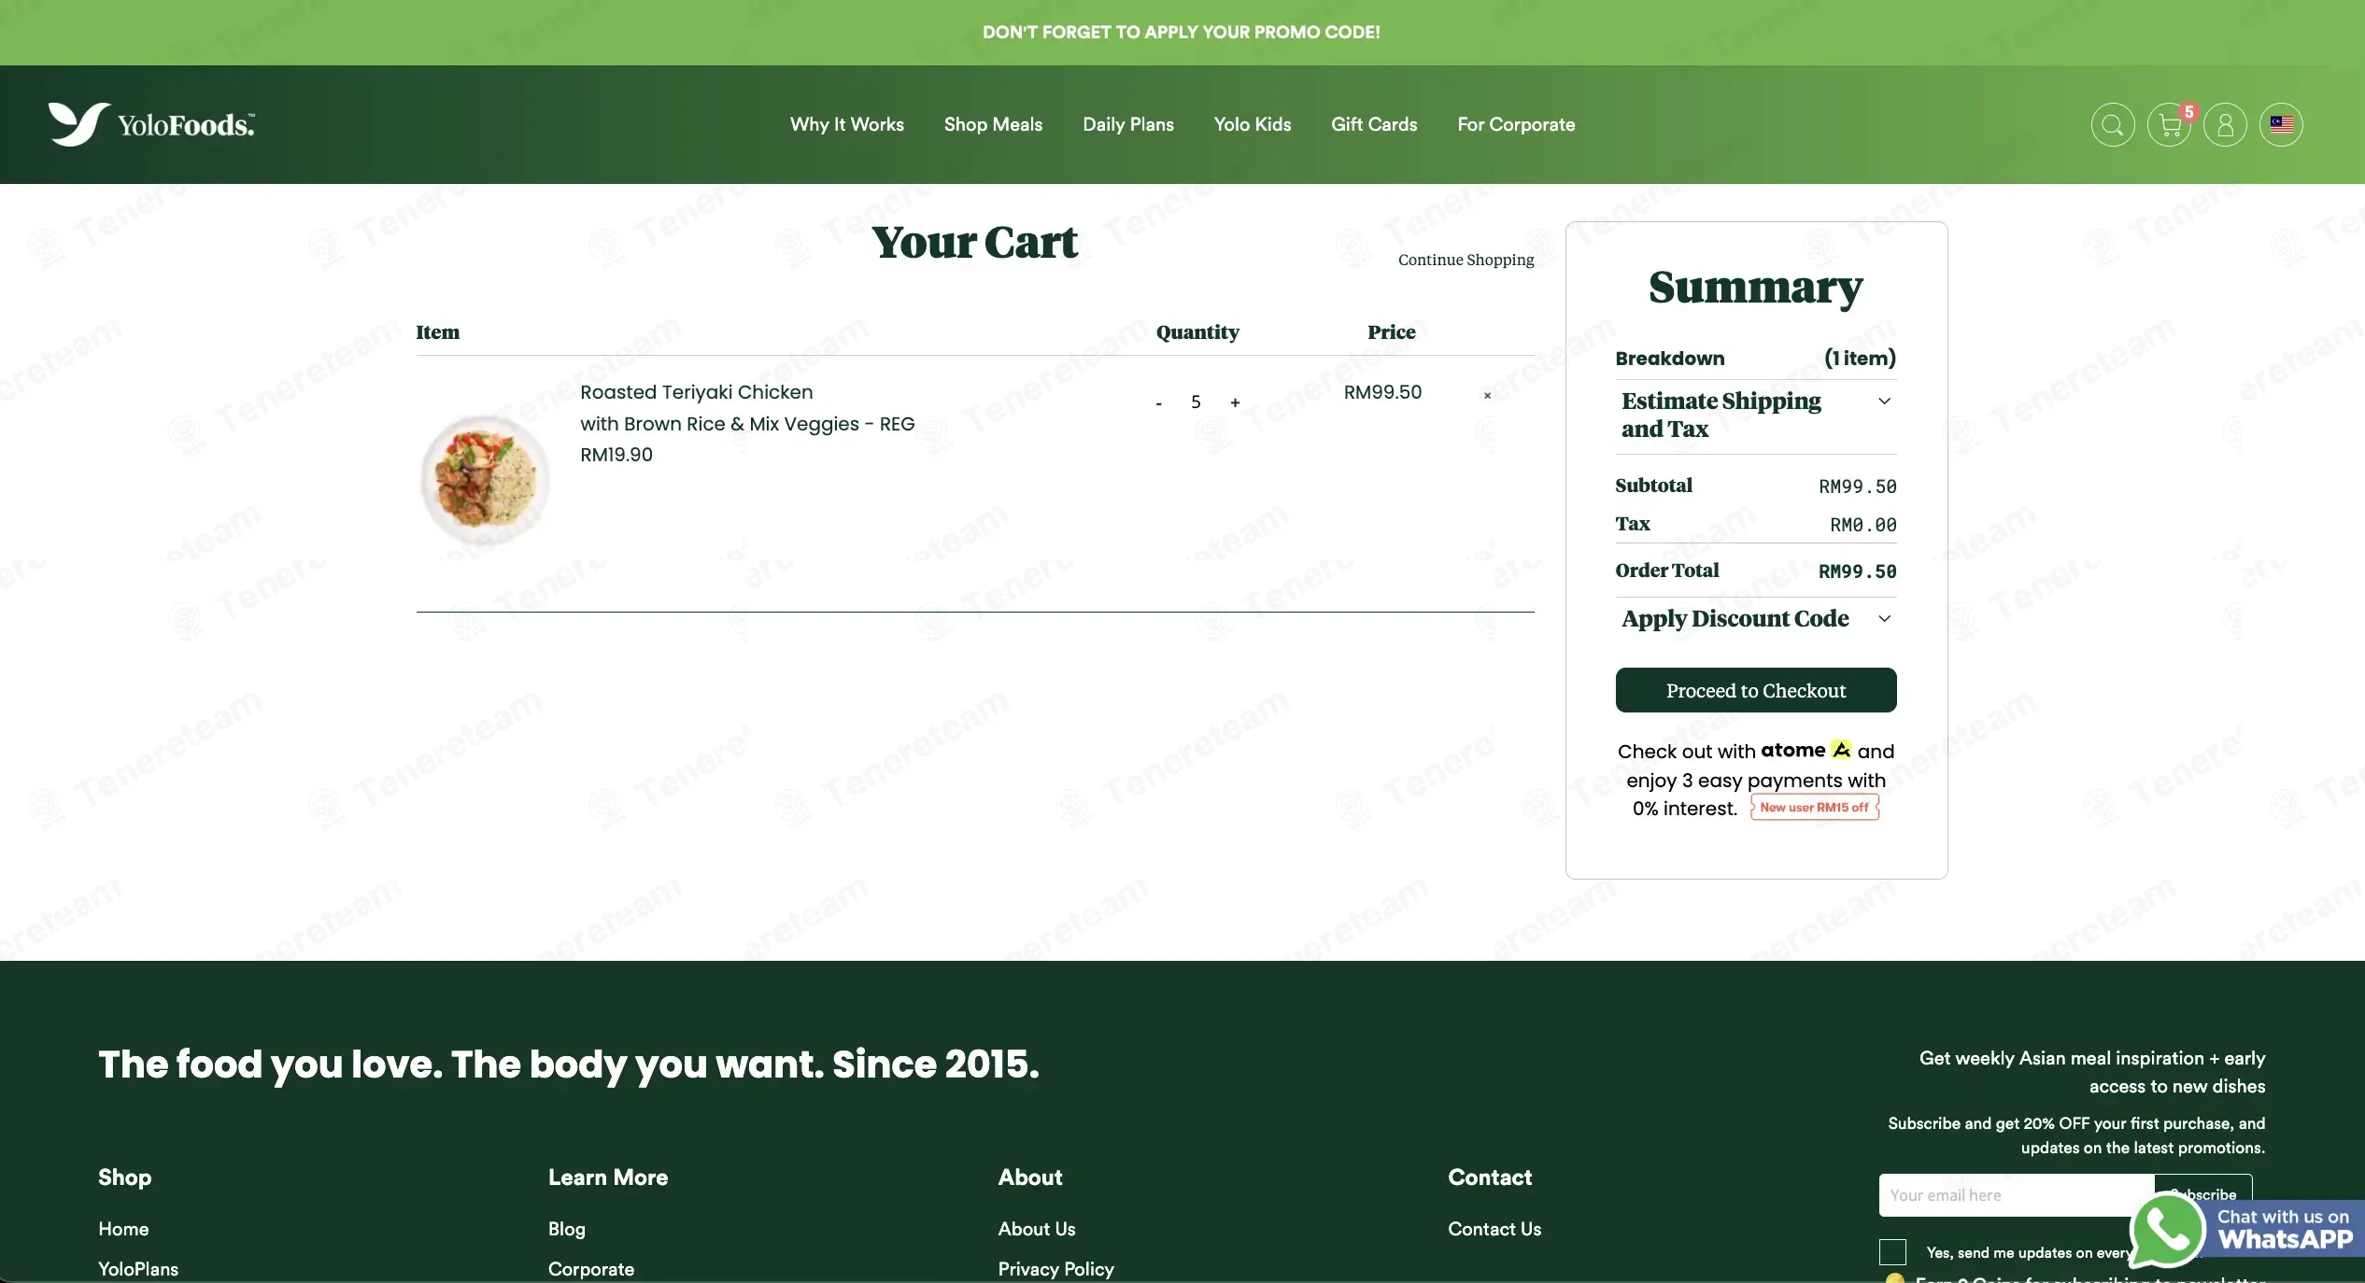Image resolution: width=2365 pixels, height=1283 pixels.
Task: Click the Subscribe button
Action: tap(2202, 1194)
